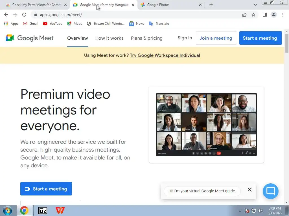The image size is (289, 216).
Task: Bookmark the page with the star icon
Action: 253,15
